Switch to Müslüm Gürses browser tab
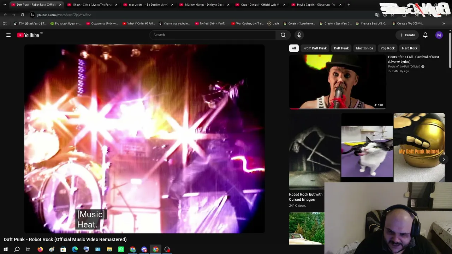Viewport: 452px width, 254px height. click(204, 5)
